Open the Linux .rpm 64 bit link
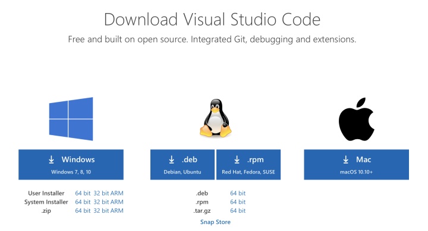Image resolution: width=428 pixels, height=231 pixels. [x=238, y=202]
